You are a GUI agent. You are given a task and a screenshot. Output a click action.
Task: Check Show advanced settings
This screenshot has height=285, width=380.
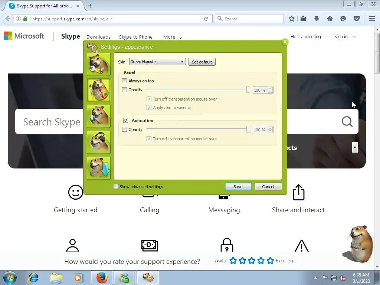(116, 187)
